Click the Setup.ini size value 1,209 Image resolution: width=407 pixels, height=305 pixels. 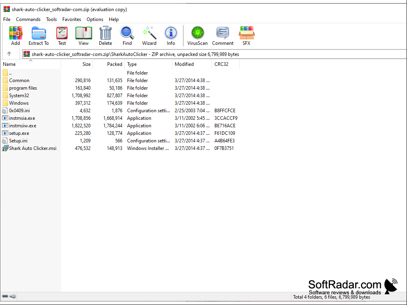point(85,140)
